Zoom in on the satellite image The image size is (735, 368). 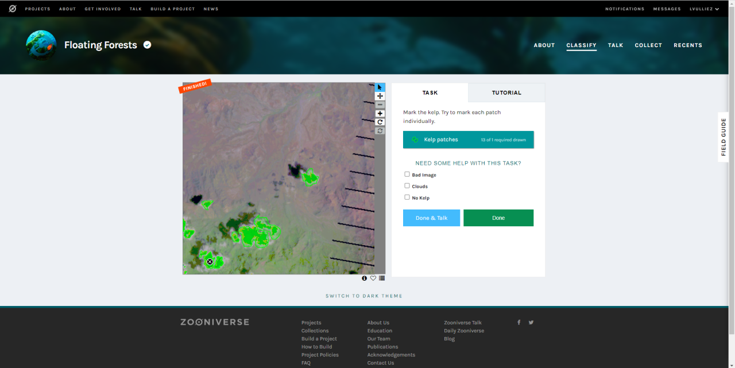click(x=380, y=114)
